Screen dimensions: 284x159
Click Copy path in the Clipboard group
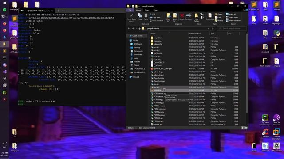(155, 17)
